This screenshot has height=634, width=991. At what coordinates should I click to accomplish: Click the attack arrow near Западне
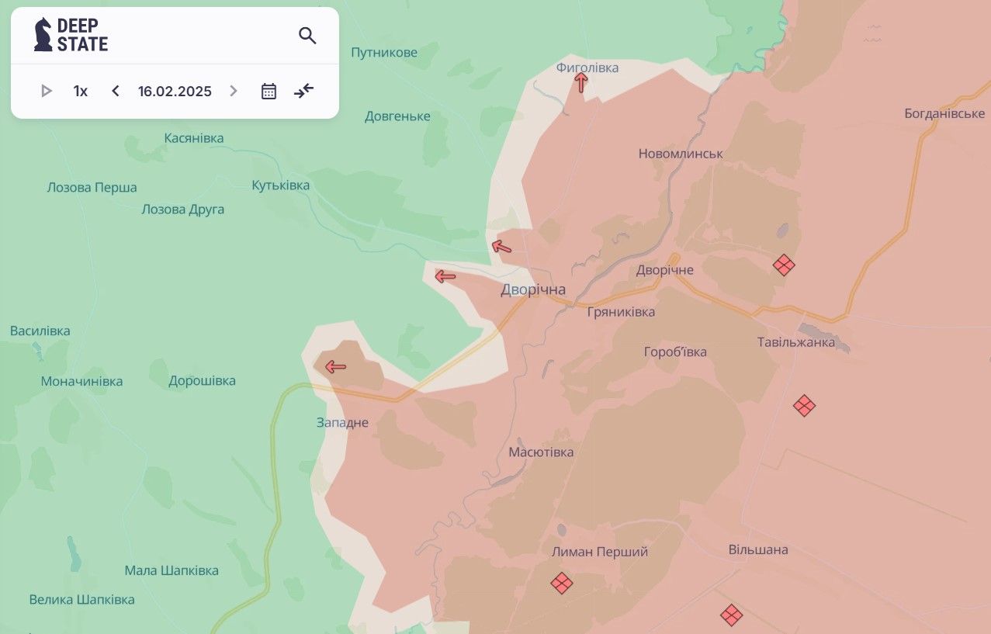point(335,366)
